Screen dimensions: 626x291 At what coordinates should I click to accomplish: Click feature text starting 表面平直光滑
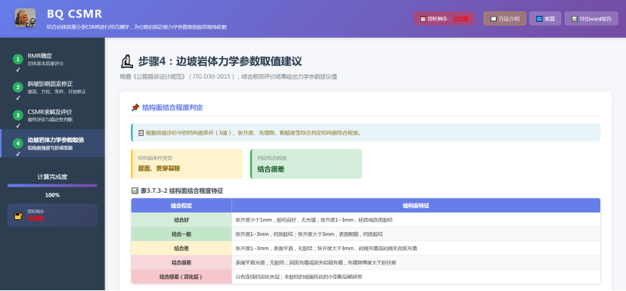pyautogui.click(x=316, y=263)
